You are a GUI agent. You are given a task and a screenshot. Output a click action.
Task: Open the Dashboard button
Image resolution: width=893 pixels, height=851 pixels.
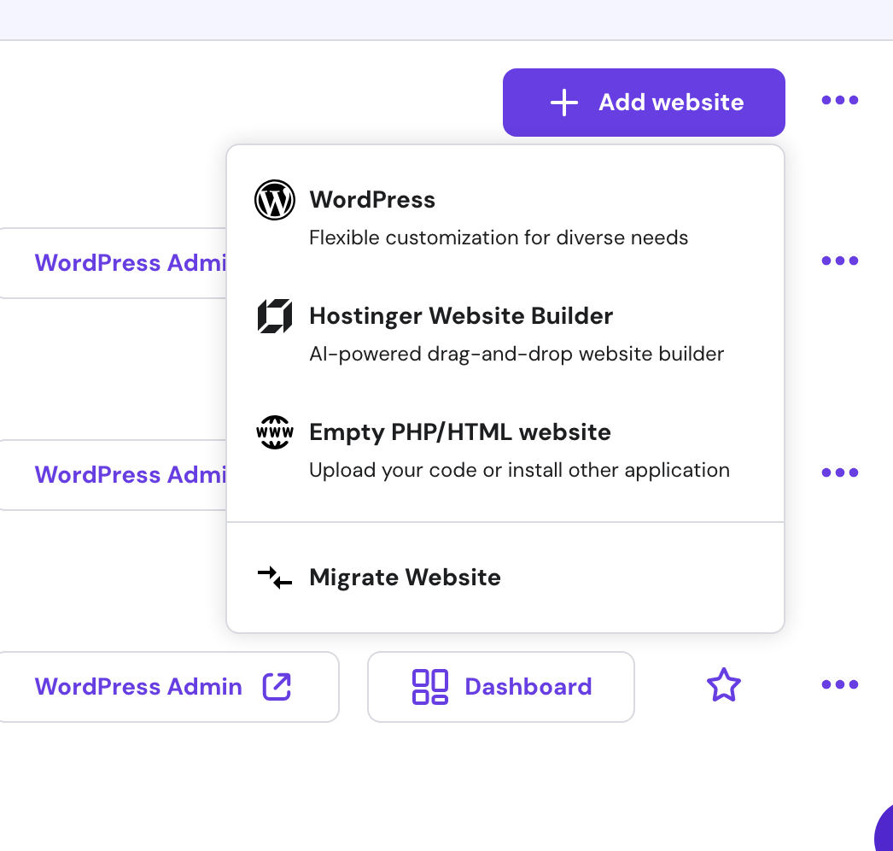point(501,687)
